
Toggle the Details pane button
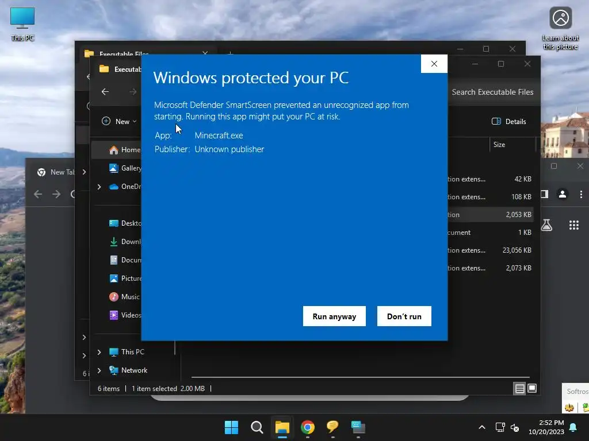point(509,121)
